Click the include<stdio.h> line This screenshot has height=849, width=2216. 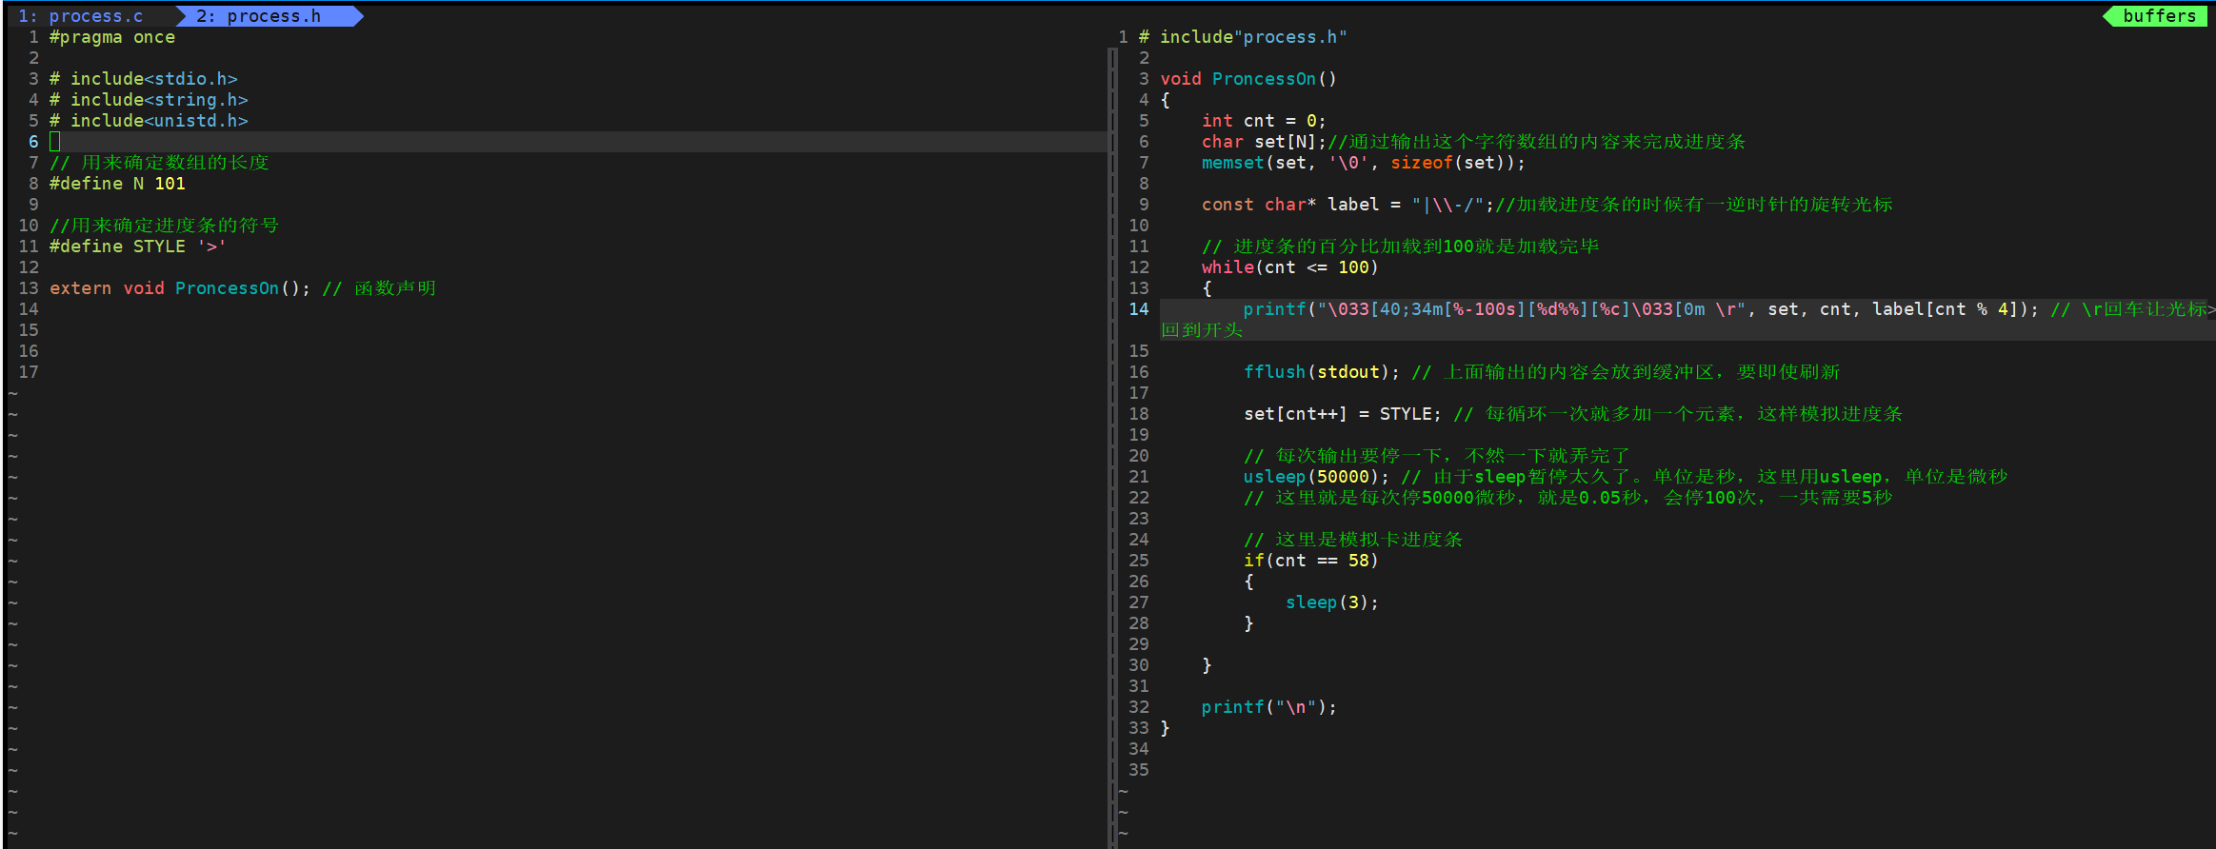(144, 79)
